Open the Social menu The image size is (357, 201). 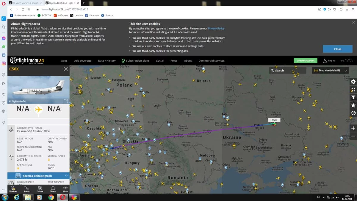click(x=160, y=61)
